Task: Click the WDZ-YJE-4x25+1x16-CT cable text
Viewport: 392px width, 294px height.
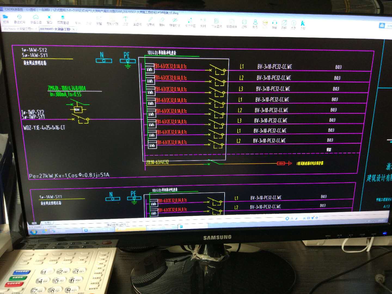Action: [44, 127]
